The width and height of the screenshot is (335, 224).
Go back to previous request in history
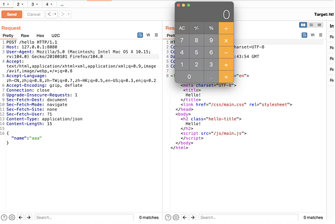tap(49, 15)
